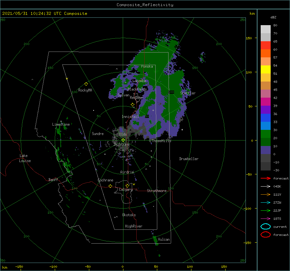The height and width of the screenshot is (271, 290).
Task: Click the Sylvan label on map
Action: tap(123, 95)
